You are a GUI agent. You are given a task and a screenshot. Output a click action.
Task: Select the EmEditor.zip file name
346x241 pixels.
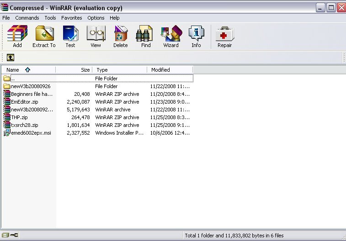pos(25,102)
